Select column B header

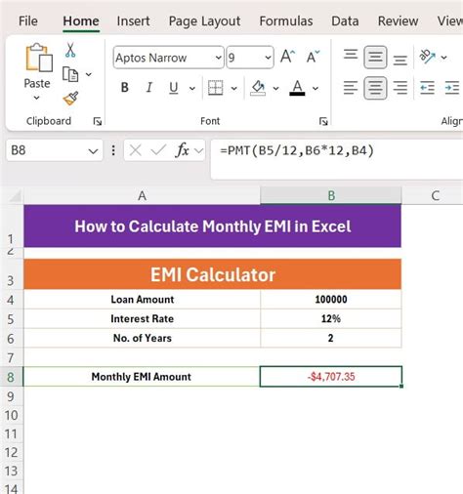pos(331,195)
